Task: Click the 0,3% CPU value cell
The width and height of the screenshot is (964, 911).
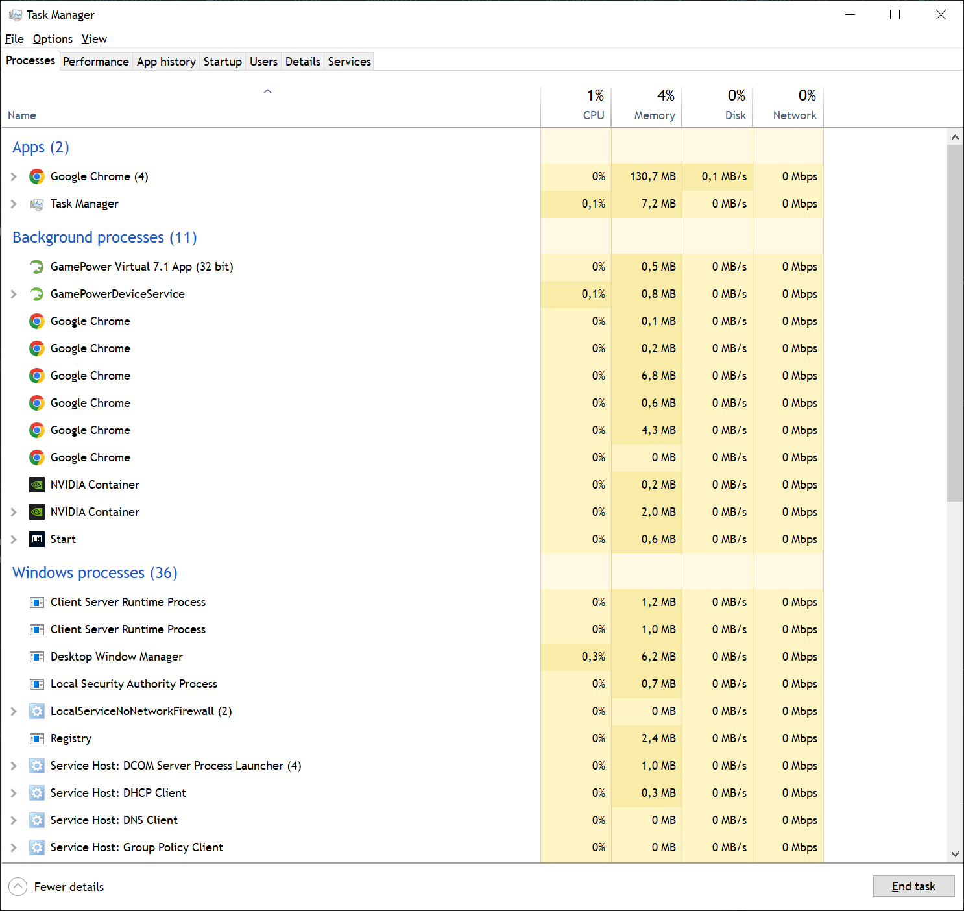Action: (x=576, y=657)
